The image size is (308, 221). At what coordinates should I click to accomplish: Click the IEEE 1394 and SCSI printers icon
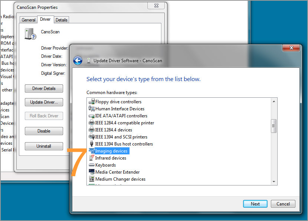[92, 137]
